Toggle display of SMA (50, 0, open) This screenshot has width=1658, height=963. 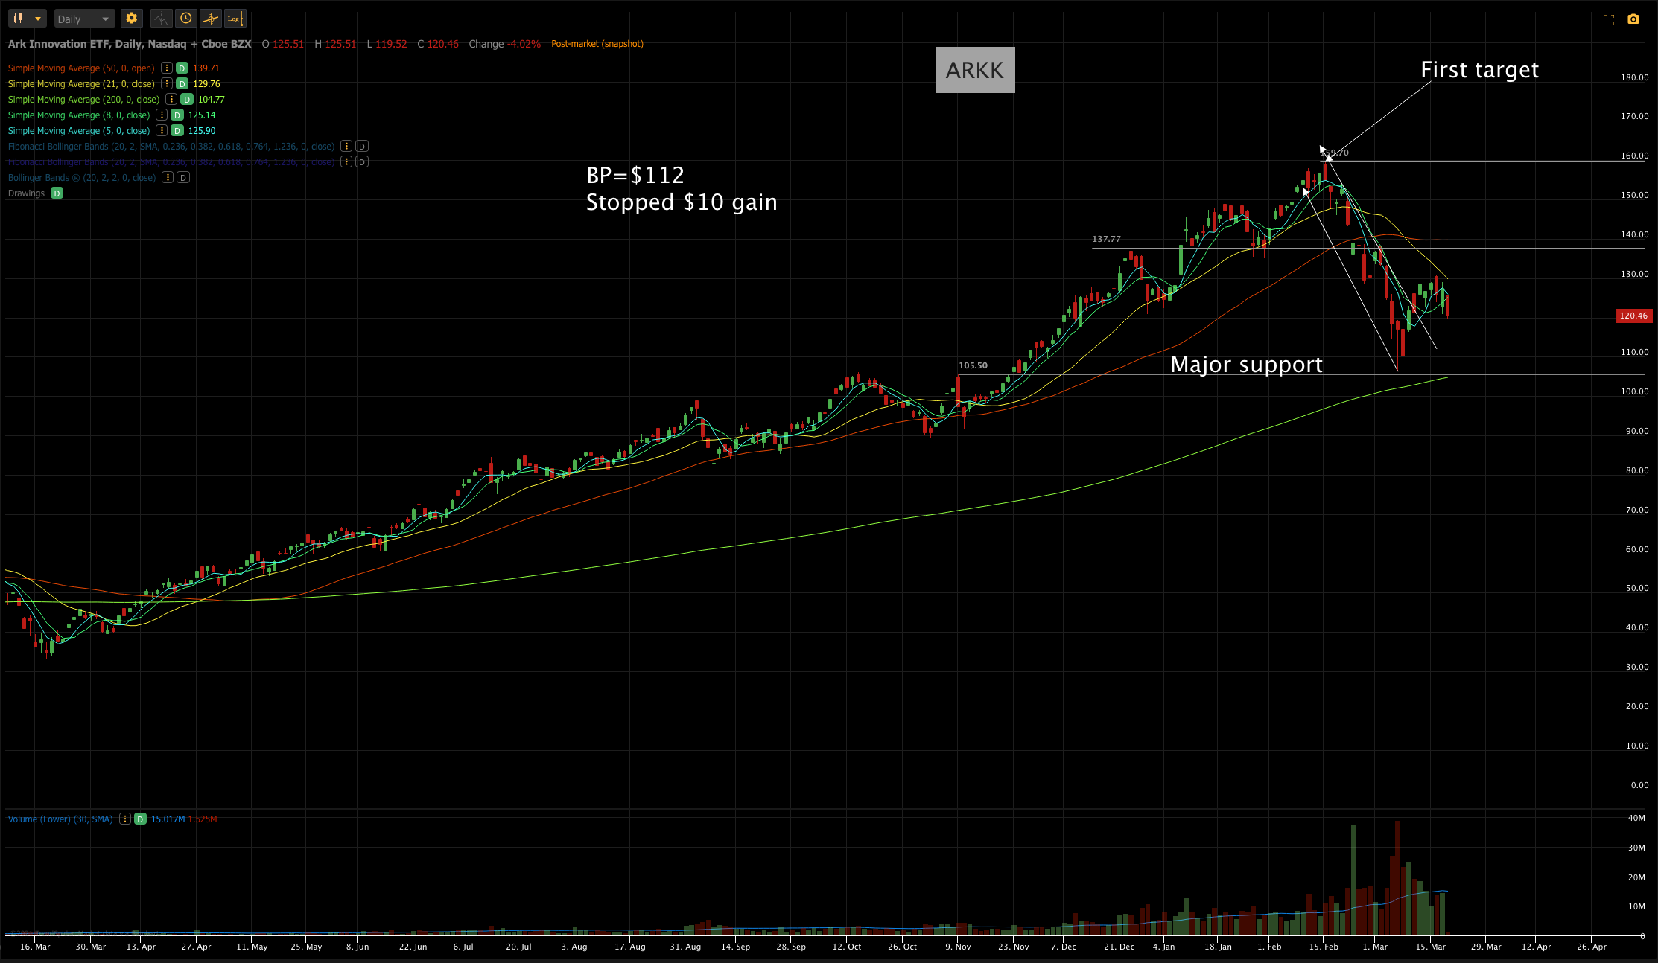182,68
